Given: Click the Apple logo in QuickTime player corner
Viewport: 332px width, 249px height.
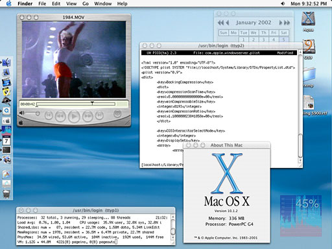Looking at the screenshot, I should [x=21, y=123].
